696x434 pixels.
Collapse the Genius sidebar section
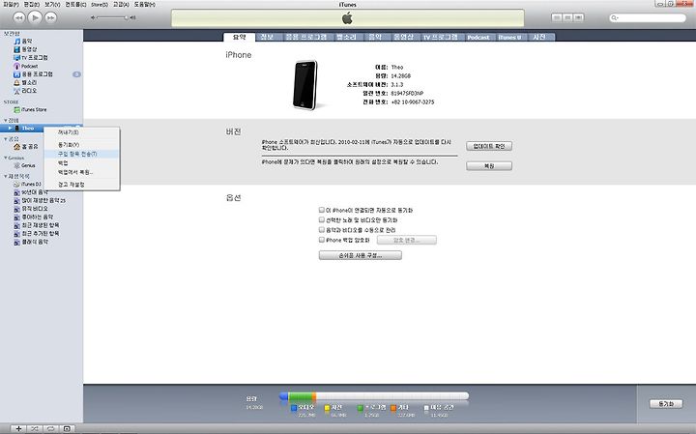coord(6,158)
